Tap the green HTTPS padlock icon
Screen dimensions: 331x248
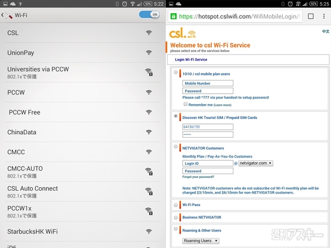pos(174,16)
